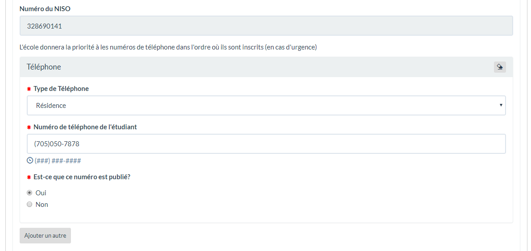The image size is (531, 251).
Task: Click the clock icon below phone field
Action: pos(30,160)
